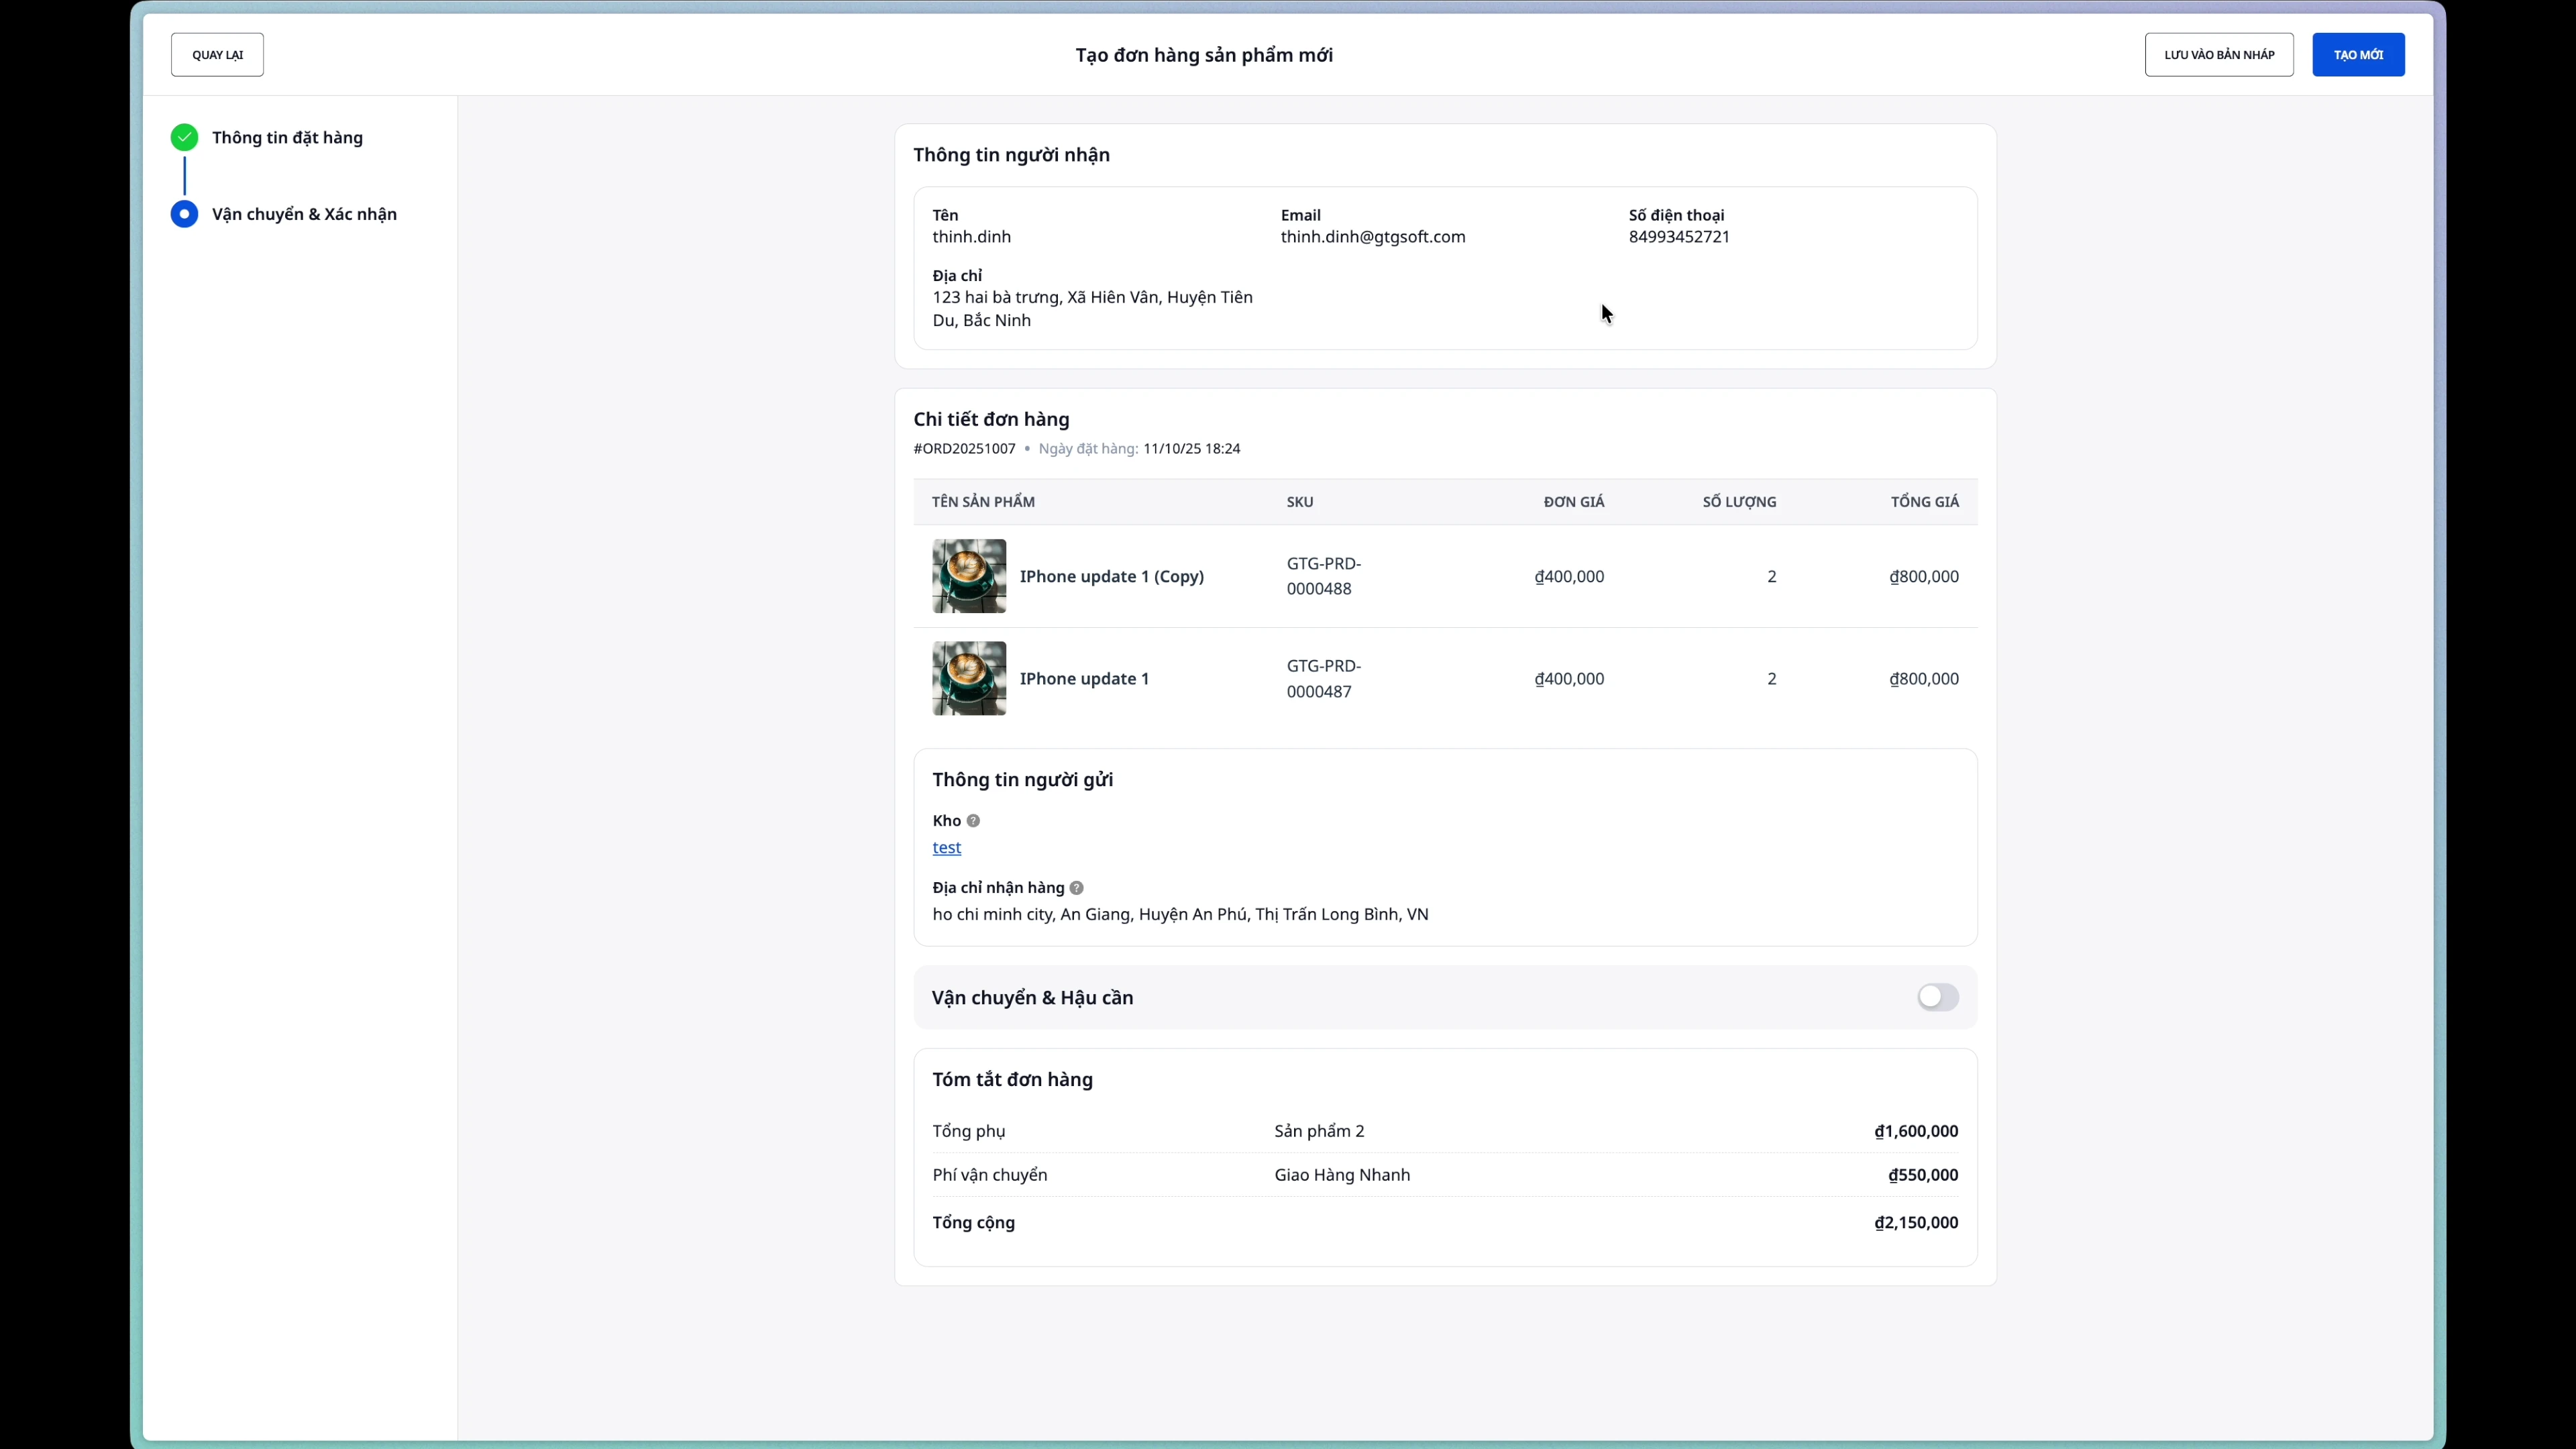The width and height of the screenshot is (2576, 1449).
Task: Open the Vận chuyển & Xác nhận step
Action: (x=304, y=214)
